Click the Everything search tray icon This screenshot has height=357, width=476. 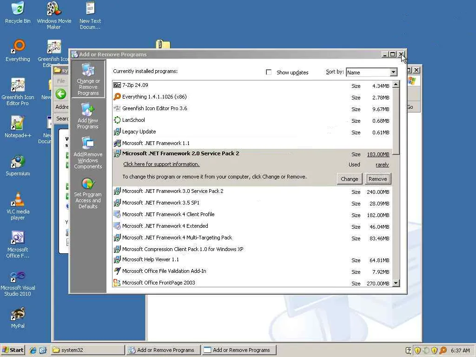[x=443, y=350]
